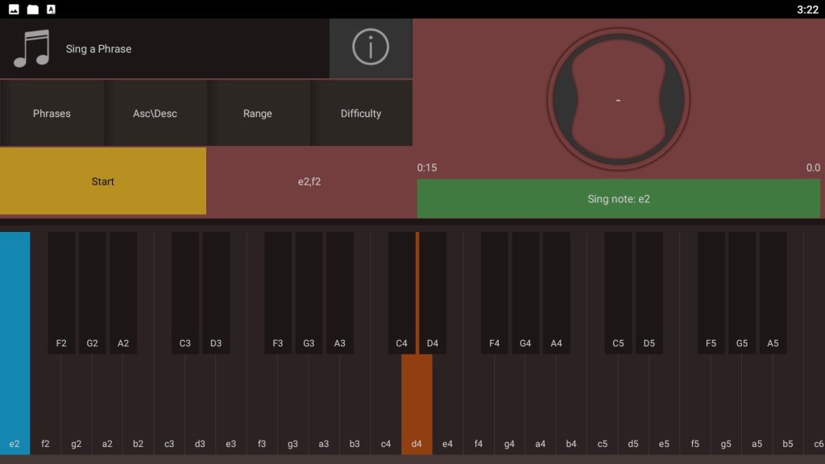
Task: Play the e3 white key
Action: pyautogui.click(x=231, y=404)
